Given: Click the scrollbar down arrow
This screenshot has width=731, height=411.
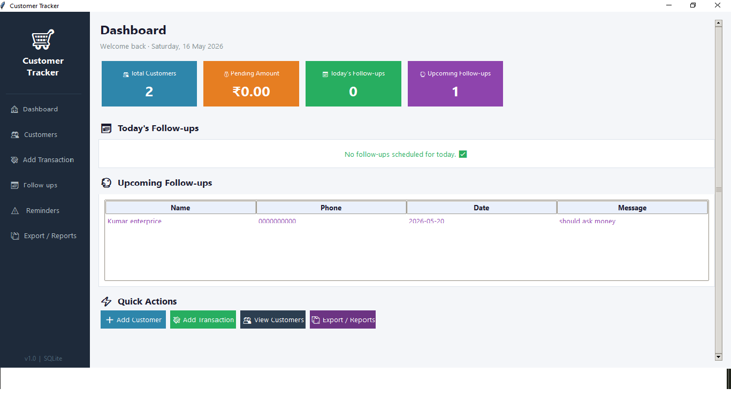Looking at the screenshot, I should point(719,357).
